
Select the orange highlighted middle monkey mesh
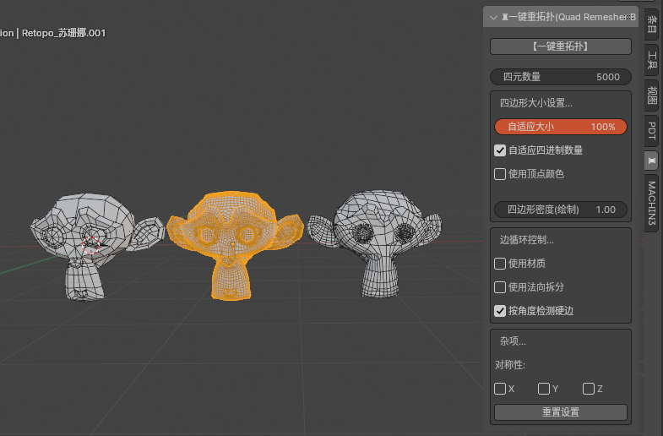tap(233, 245)
